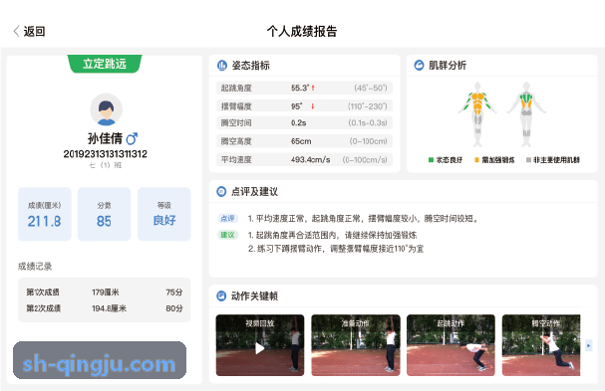Click the 平均速度 indicator row
This screenshot has width=605, height=391.
click(x=304, y=159)
